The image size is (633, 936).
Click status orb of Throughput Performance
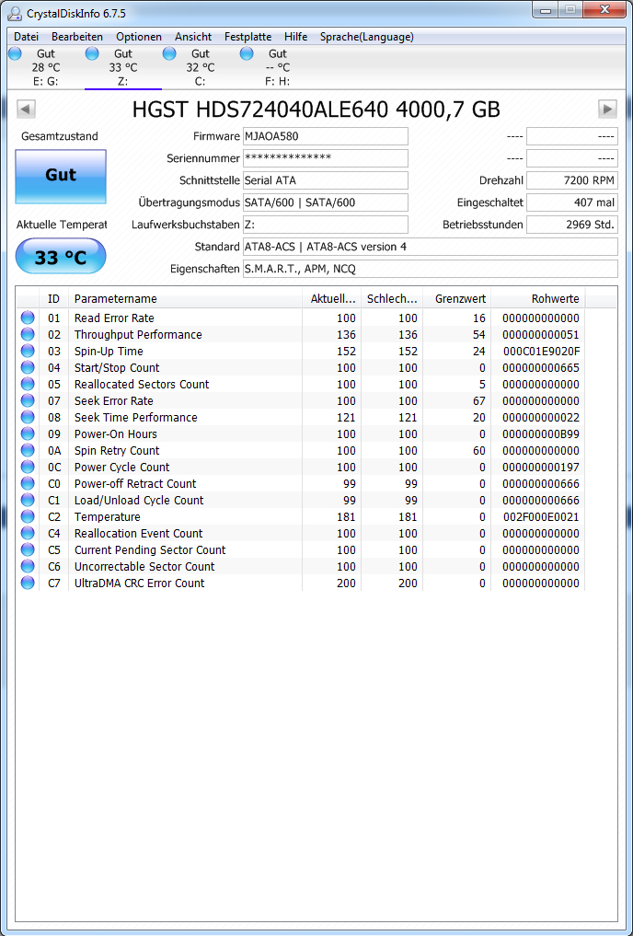(28, 334)
